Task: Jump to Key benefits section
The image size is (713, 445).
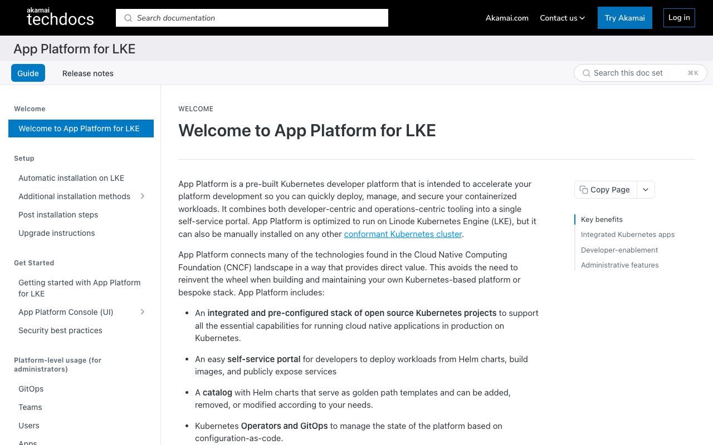Action: point(602,220)
